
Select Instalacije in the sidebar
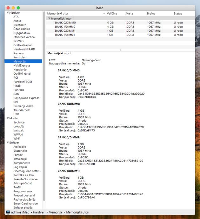point(20,159)
